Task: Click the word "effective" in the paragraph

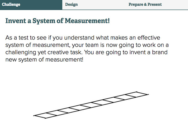Action: pos(149,38)
